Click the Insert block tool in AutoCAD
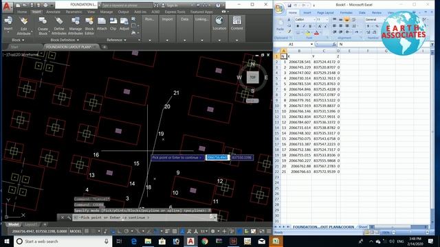 8,23
